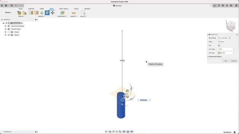The width and height of the screenshot is (239, 134).
Task: Click the Pan hand navigation icon
Action: point(113,131)
